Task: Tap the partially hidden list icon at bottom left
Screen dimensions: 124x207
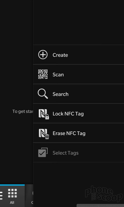Action: pyautogui.click(x=1, y=195)
